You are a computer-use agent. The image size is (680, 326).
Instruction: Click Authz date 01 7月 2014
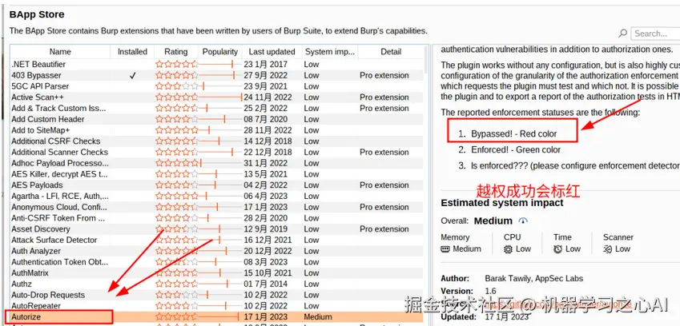[x=265, y=284]
